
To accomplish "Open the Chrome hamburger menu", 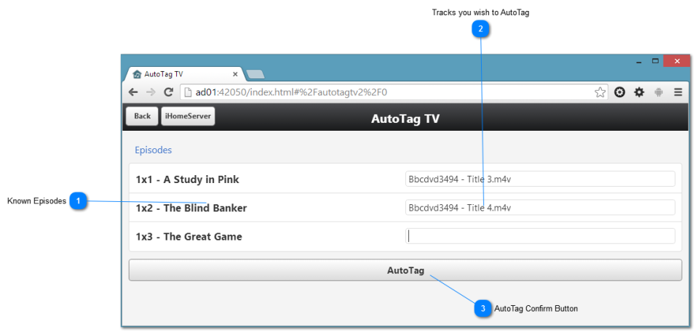I will (678, 92).
